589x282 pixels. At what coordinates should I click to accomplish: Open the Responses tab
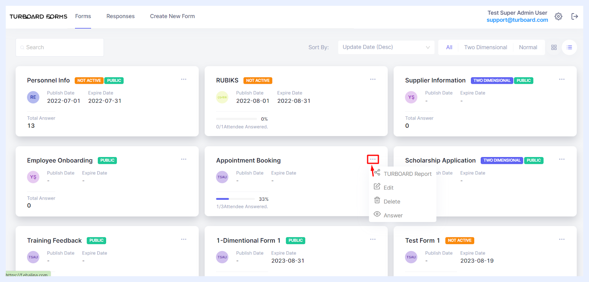[121, 16]
